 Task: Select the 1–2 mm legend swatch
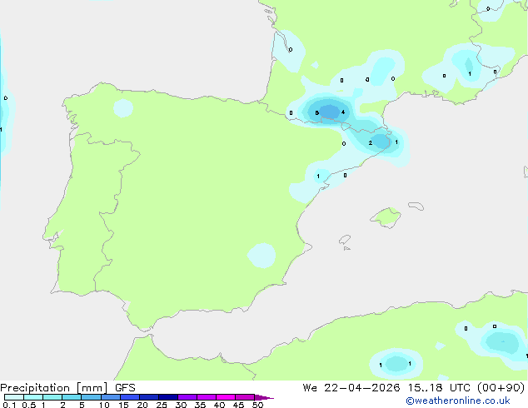pyautogui.click(x=52, y=397)
